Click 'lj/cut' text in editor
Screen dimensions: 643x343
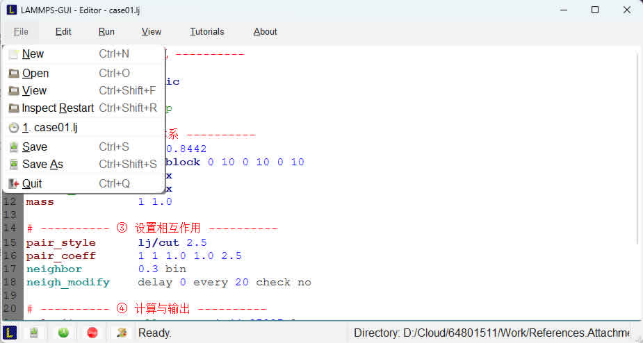(x=158, y=242)
